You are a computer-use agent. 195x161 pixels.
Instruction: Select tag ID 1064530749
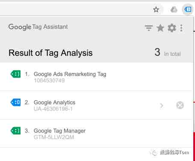pyautogui.click(x=49, y=81)
